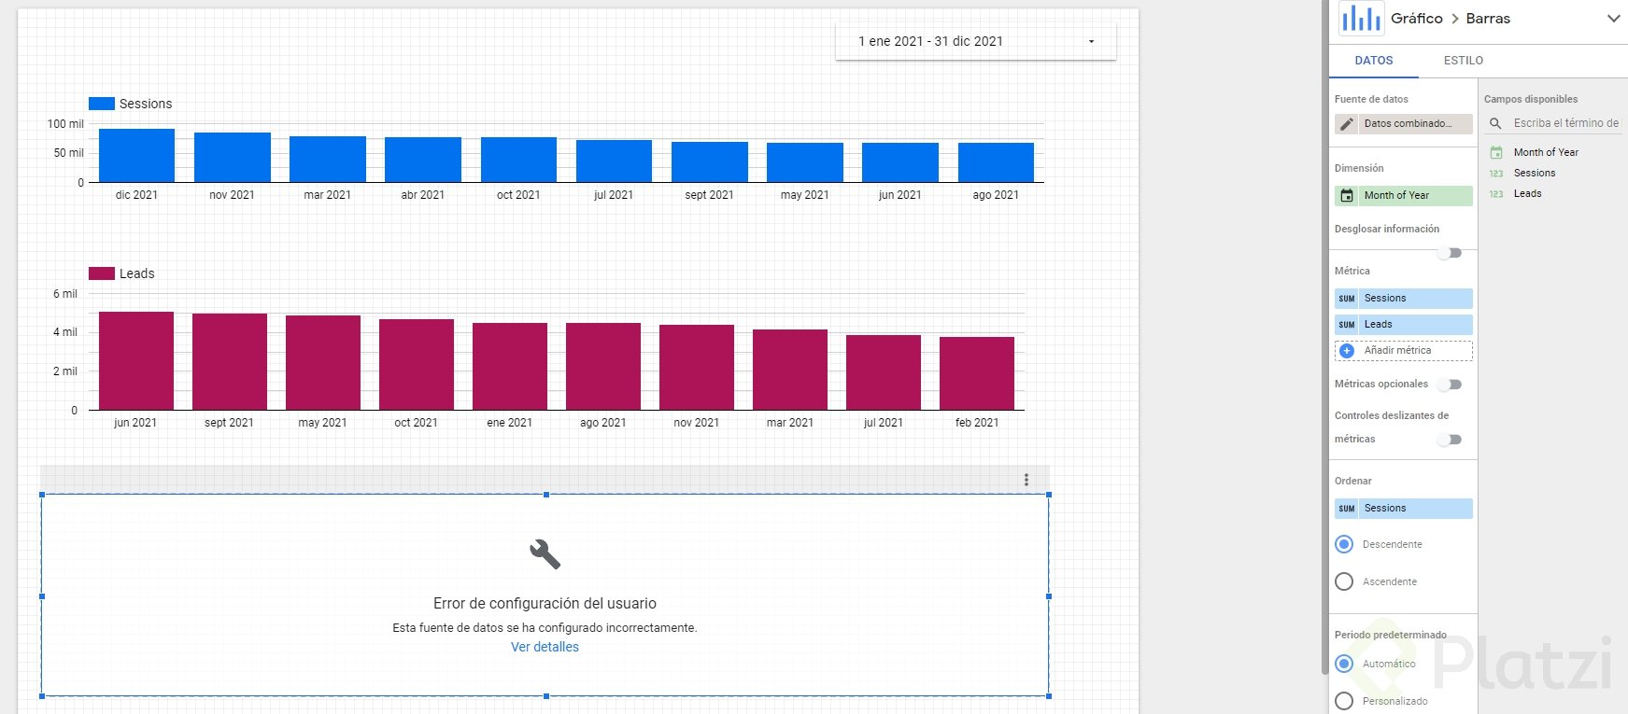Select Month of Year in available fields
This screenshot has width=1628, height=714.
(1546, 152)
